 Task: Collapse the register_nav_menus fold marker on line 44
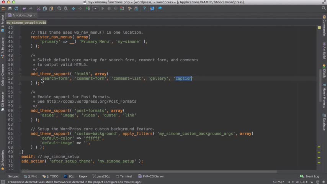click(x=20, y=37)
